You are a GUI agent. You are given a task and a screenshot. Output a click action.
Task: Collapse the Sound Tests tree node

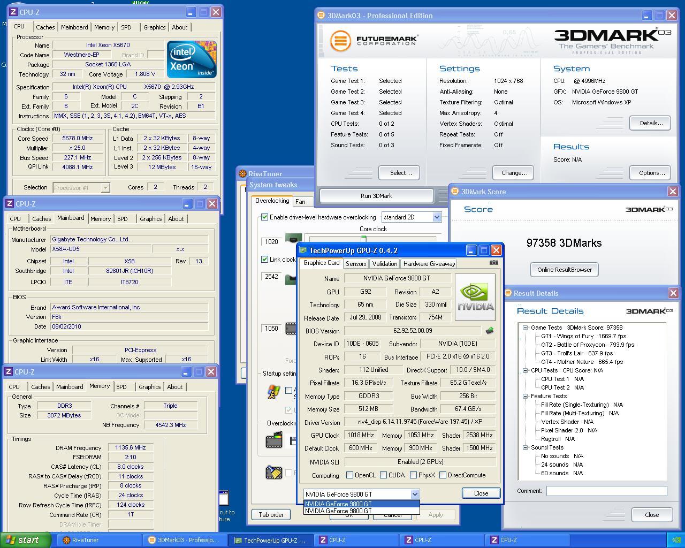[x=525, y=447]
